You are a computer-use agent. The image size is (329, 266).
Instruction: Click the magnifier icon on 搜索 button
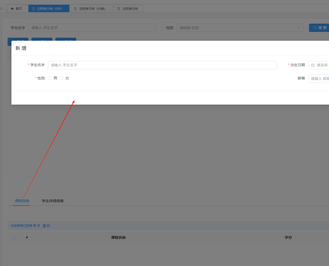[315, 28]
